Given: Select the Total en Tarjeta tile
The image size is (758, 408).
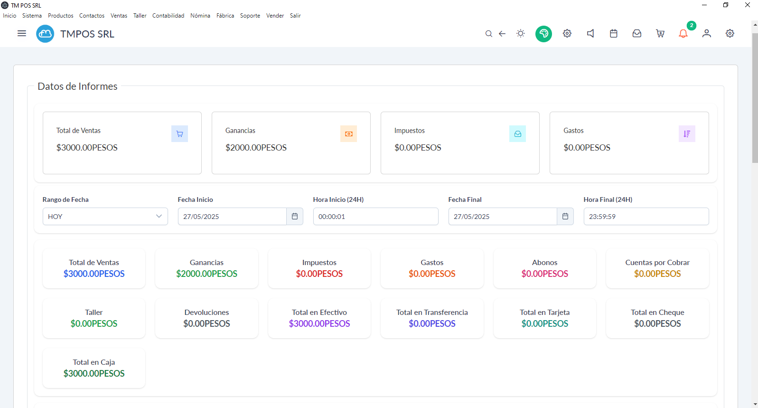Looking at the screenshot, I should pos(545,318).
